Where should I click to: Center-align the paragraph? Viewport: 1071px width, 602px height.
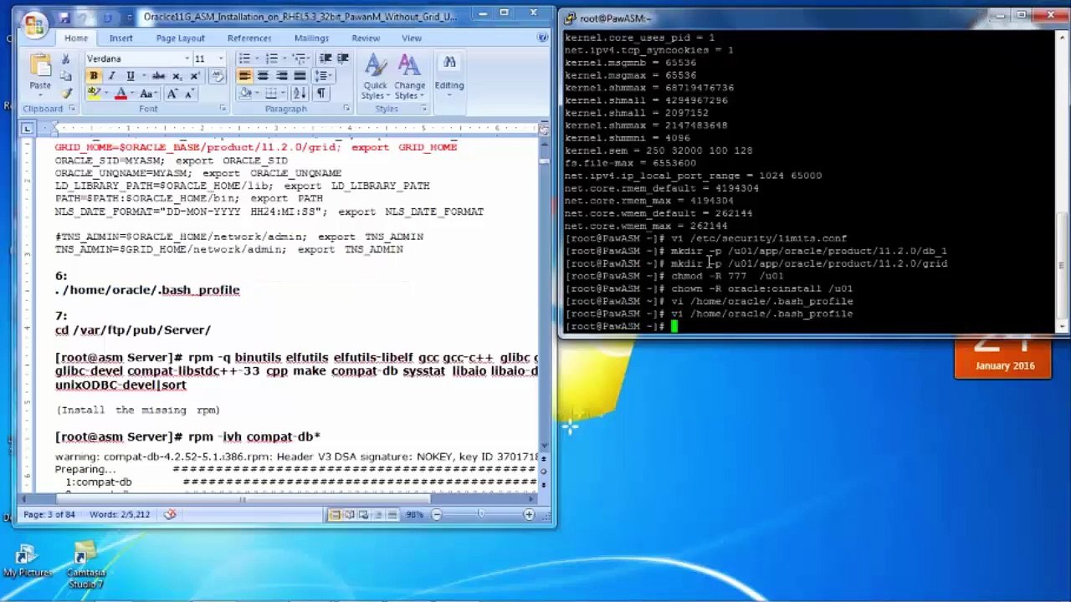point(263,76)
